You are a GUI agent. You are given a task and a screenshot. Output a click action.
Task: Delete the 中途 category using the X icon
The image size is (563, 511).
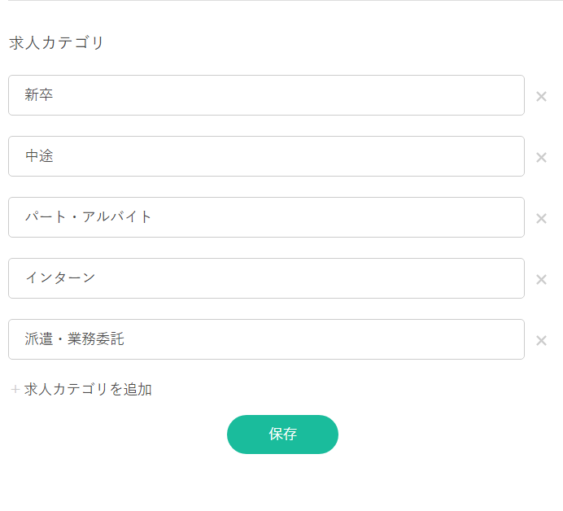pos(541,158)
